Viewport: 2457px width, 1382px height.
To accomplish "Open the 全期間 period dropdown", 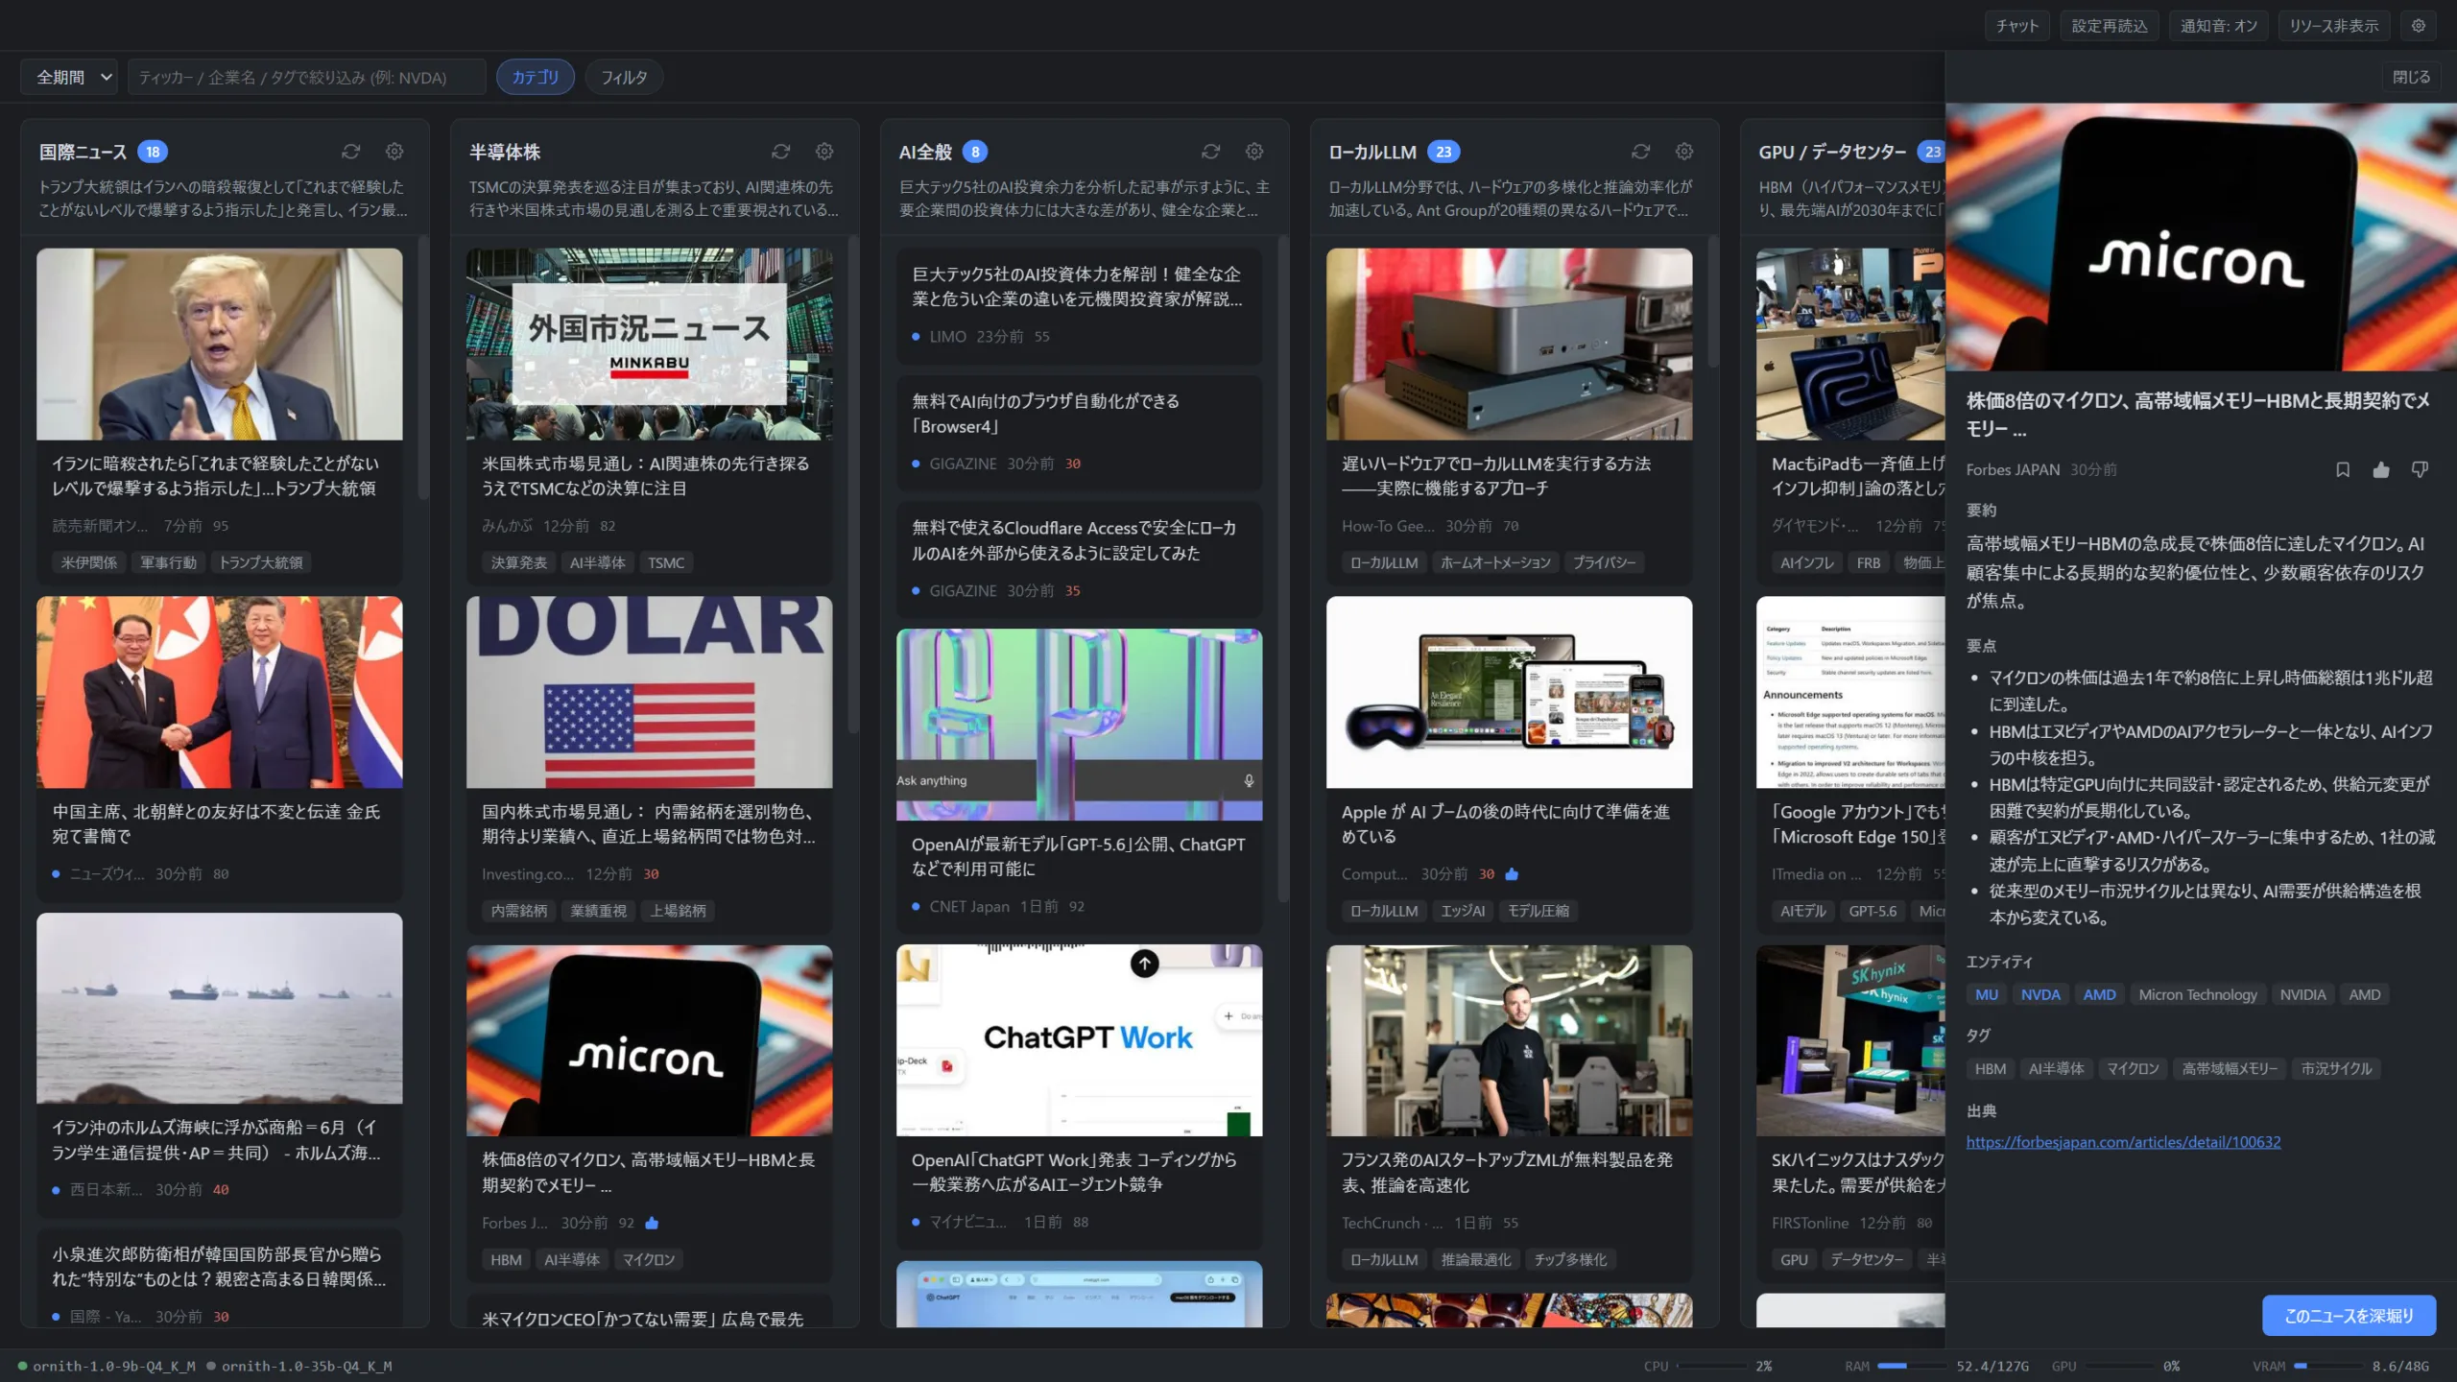I will click(x=69, y=77).
